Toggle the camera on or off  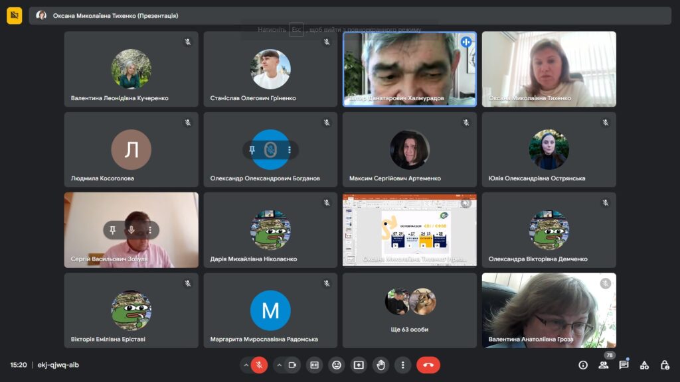tap(292, 365)
